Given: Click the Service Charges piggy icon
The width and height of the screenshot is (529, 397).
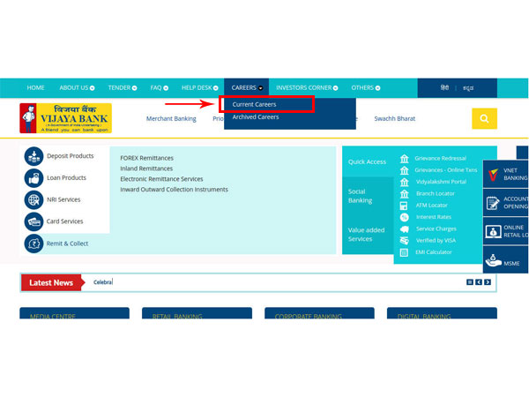Looking at the screenshot, I should click(404, 229).
